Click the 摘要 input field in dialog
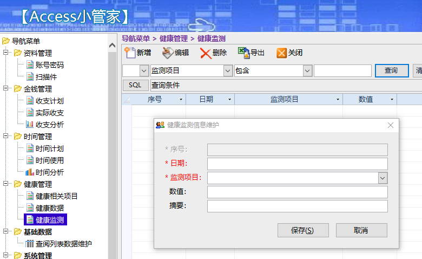422x259 pixels. [x=298, y=206]
